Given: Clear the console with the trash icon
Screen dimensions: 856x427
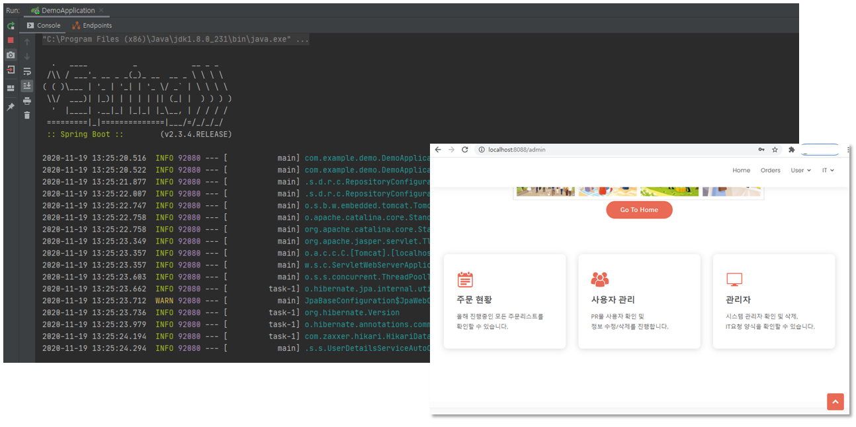Looking at the screenshot, I should pyautogui.click(x=27, y=115).
